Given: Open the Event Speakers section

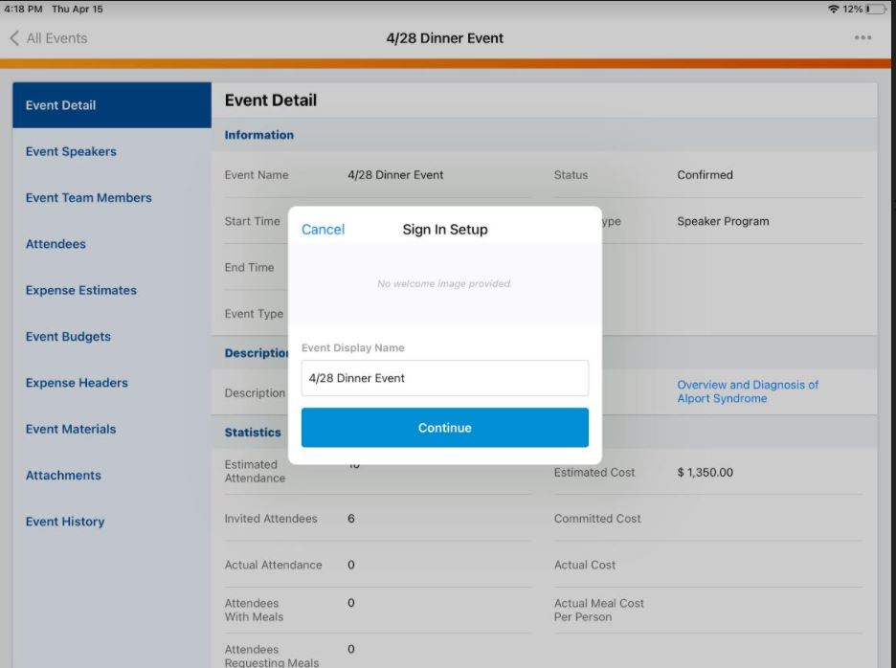Looking at the screenshot, I should pos(71,151).
